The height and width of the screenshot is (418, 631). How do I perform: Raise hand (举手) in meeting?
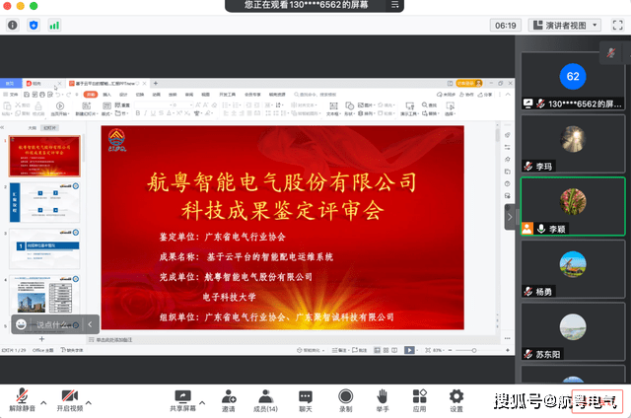(383, 400)
